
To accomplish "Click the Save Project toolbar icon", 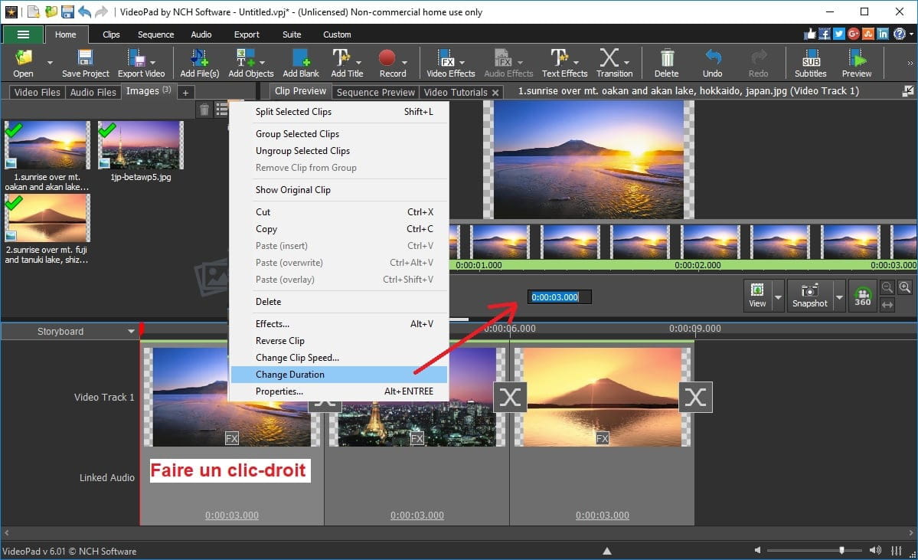I will click(x=86, y=63).
